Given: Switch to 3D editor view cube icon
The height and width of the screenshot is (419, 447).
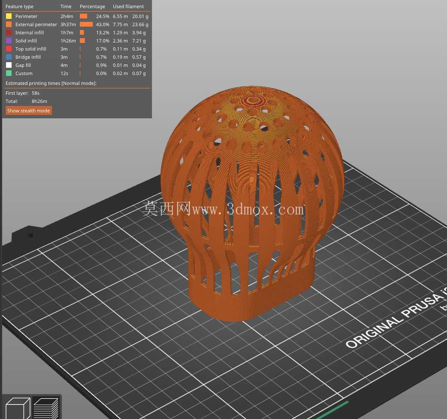Looking at the screenshot, I should pos(18,408).
